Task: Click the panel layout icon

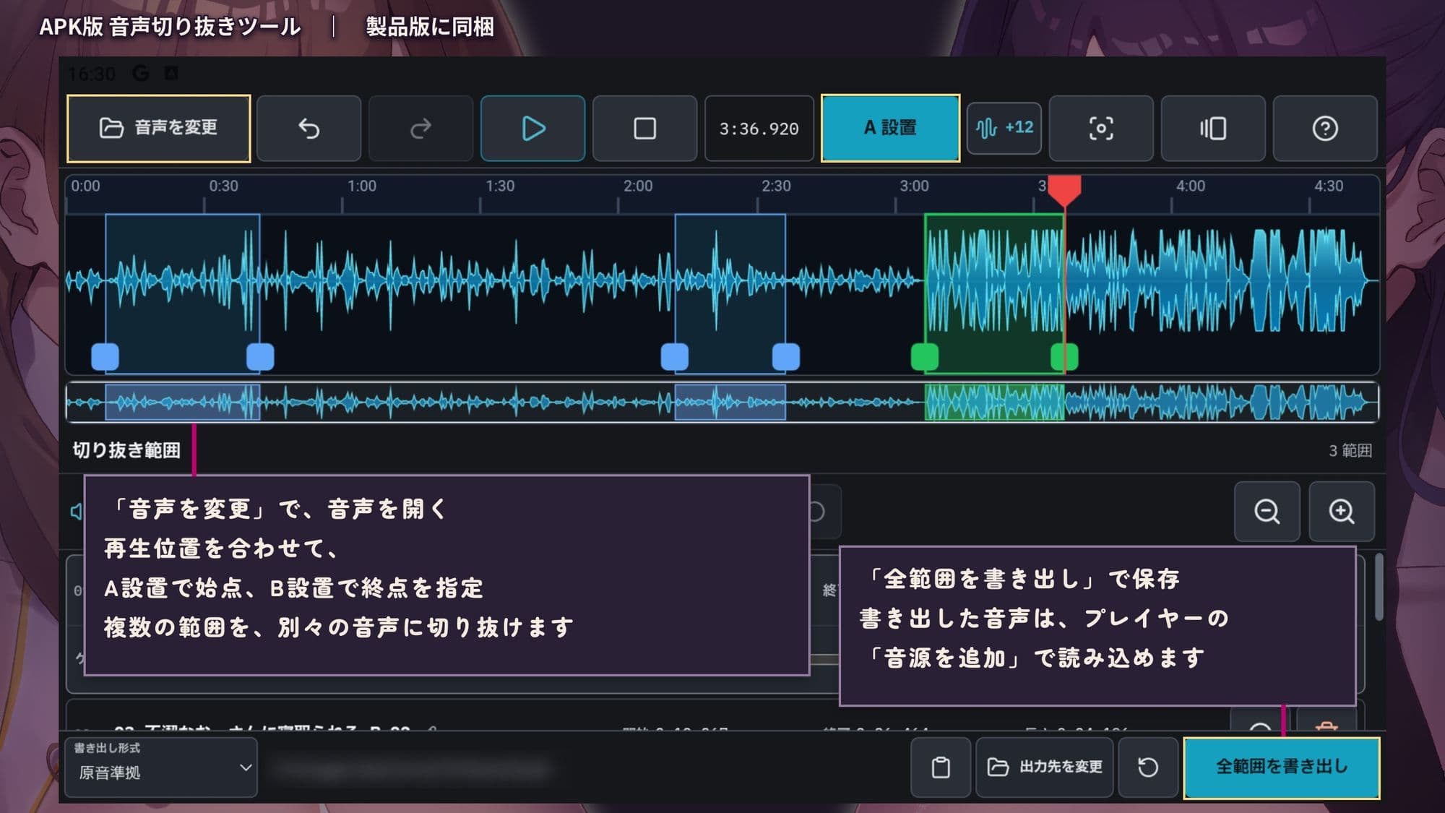Action: 1213,128
